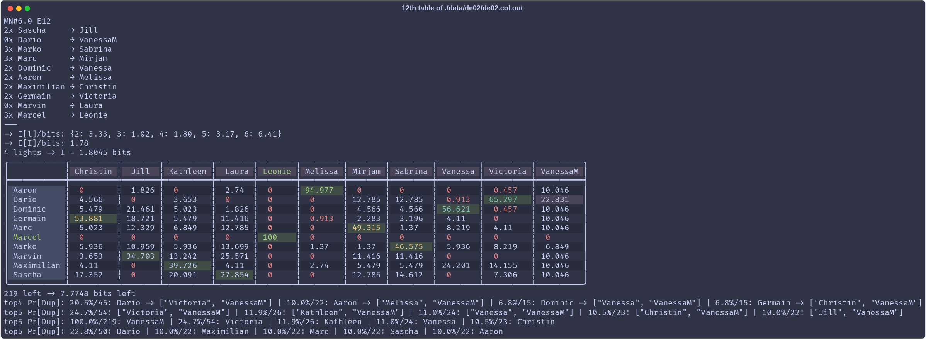Select the '3x Marc → Mirjam' line
The width and height of the screenshot is (926, 339).
pos(56,58)
